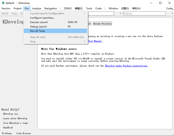Maximize the KDevelop window

(160, 3)
